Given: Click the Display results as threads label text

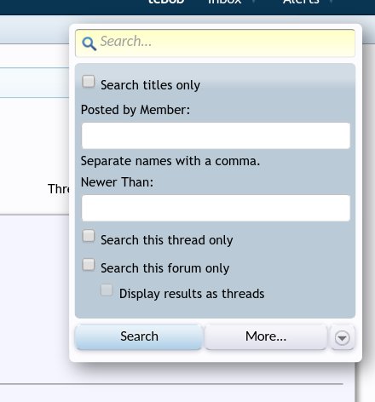Looking at the screenshot, I should [x=192, y=294].
